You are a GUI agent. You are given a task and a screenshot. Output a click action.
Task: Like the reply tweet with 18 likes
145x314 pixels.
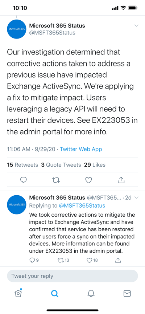[x=92, y=260]
